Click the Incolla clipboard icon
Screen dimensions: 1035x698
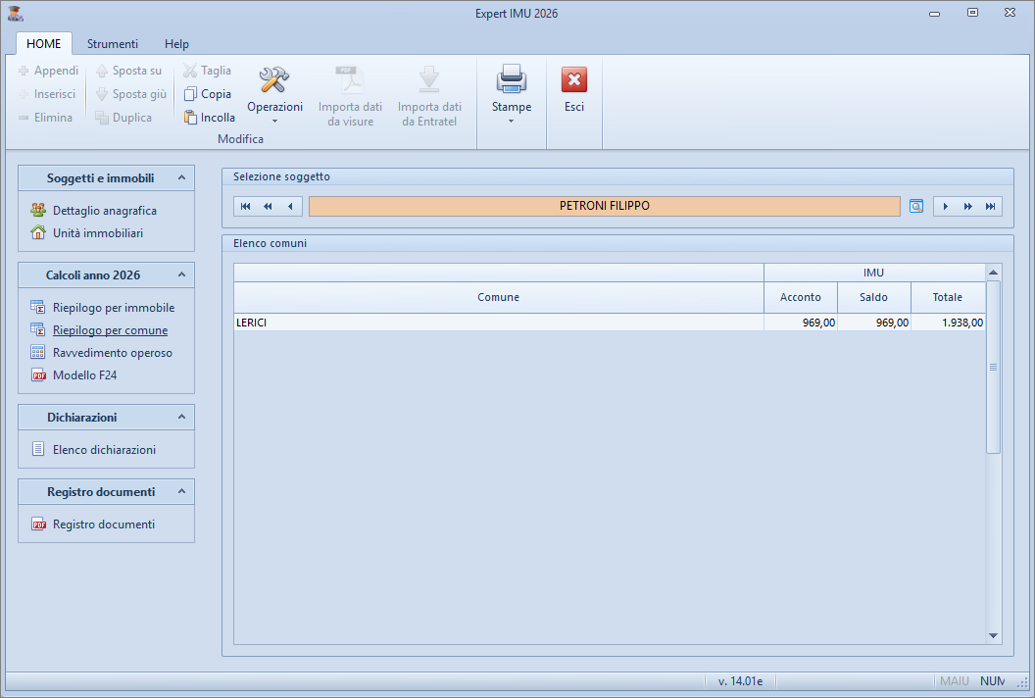pyautogui.click(x=191, y=118)
